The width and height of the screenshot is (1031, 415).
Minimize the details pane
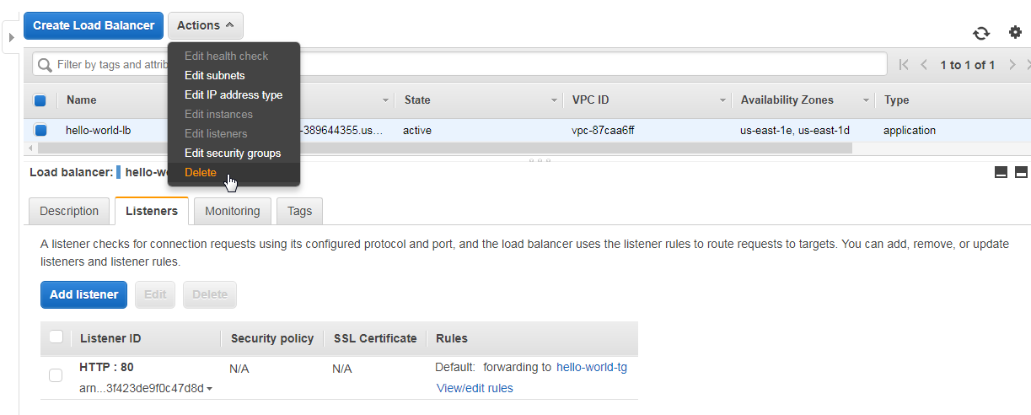click(1001, 172)
